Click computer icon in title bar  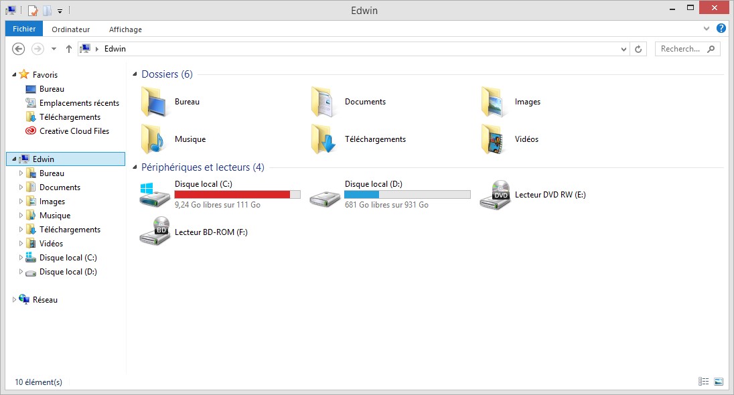pyautogui.click(x=11, y=10)
